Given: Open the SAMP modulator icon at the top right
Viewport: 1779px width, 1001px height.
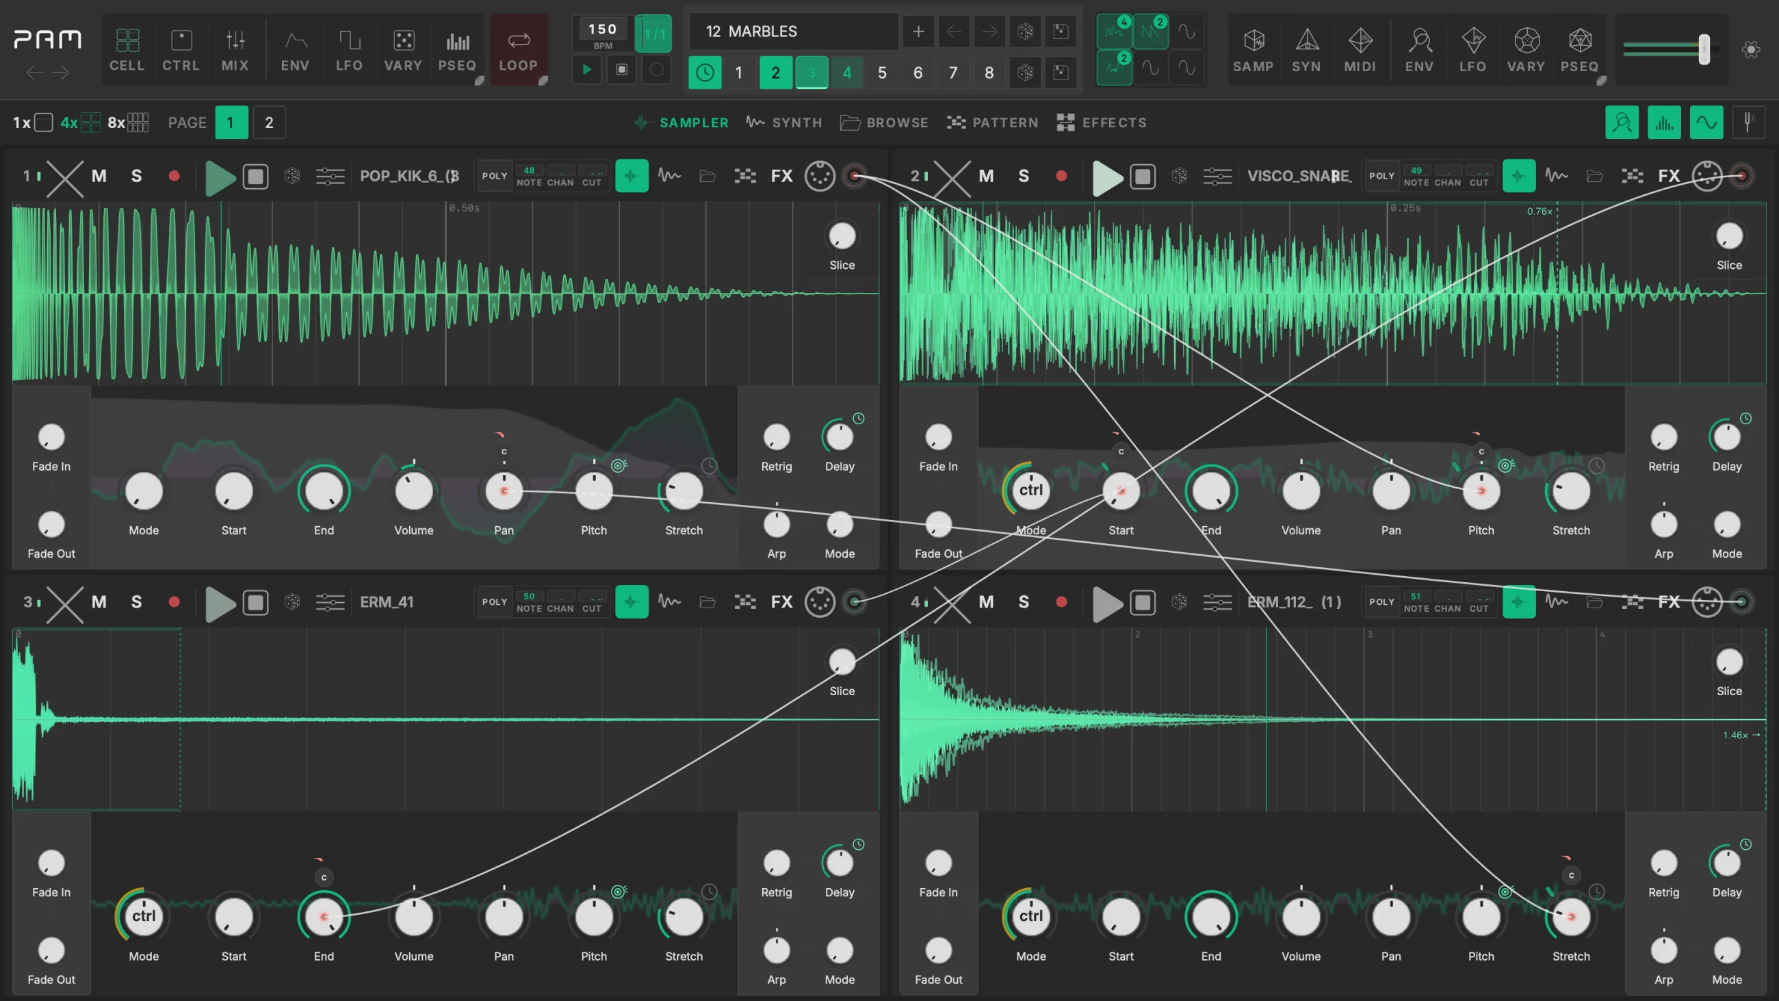Looking at the screenshot, I should click(x=1254, y=50).
